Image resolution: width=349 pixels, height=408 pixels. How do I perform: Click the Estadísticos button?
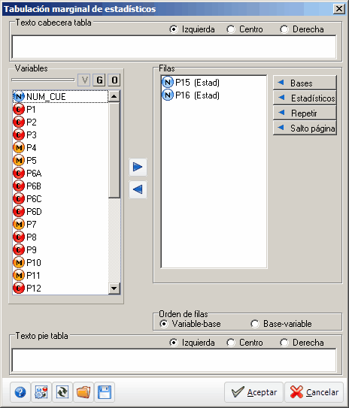point(305,98)
